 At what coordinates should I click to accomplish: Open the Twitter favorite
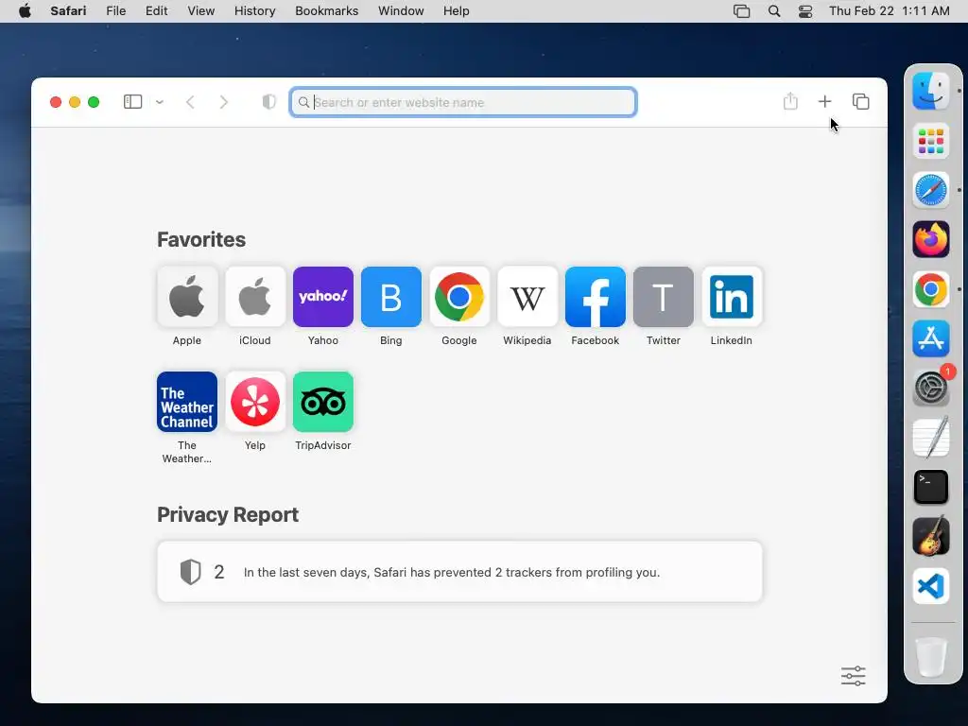click(663, 297)
